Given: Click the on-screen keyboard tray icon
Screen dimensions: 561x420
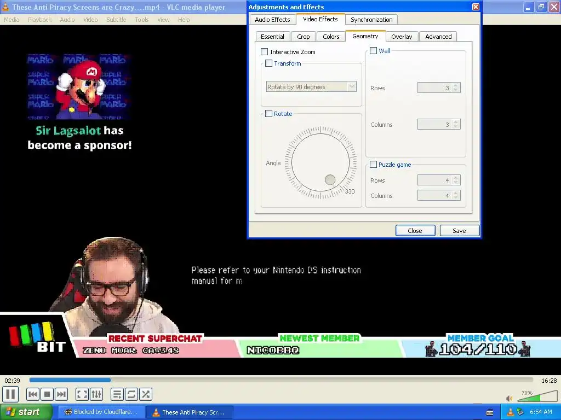Looking at the screenshot, I should point(490,412).
